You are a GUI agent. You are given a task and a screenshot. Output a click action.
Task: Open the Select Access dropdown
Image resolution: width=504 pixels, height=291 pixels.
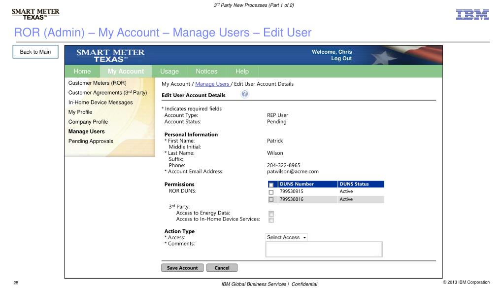286,237
